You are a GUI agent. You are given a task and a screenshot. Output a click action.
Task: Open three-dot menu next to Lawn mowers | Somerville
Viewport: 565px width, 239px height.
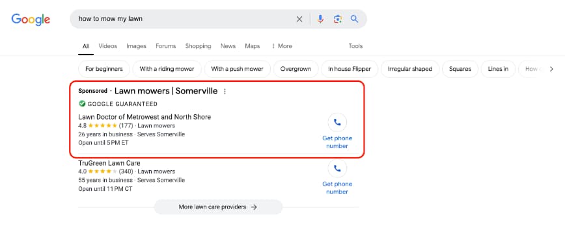tap(225, 92)
